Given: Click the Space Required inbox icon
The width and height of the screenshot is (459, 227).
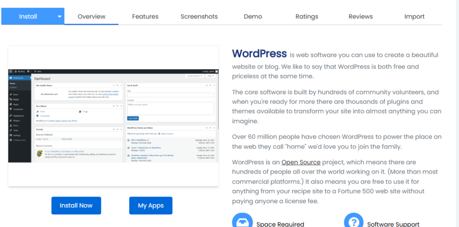Looking at the screenshot, I should click(x=242, y=222).
